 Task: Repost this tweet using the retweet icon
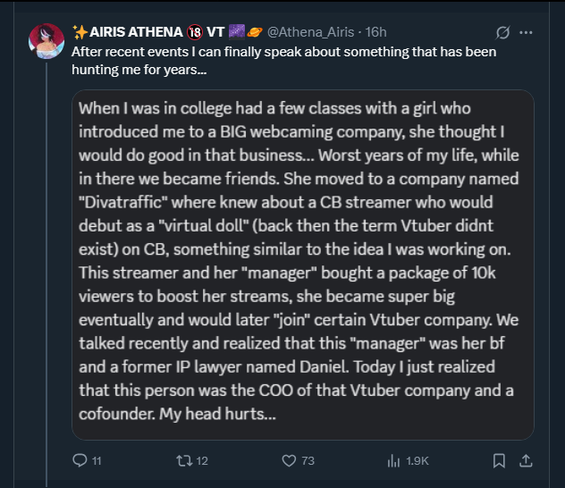click(x=181, y=460)
